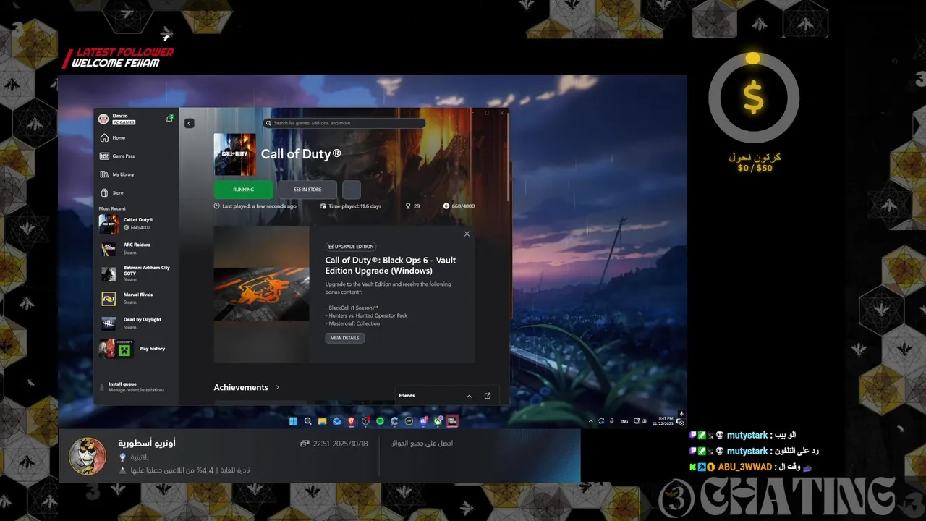The width and height of the screenshot is (926, 521).
Task: Click the PC GAMES label under username
Action: coord(124,122)
